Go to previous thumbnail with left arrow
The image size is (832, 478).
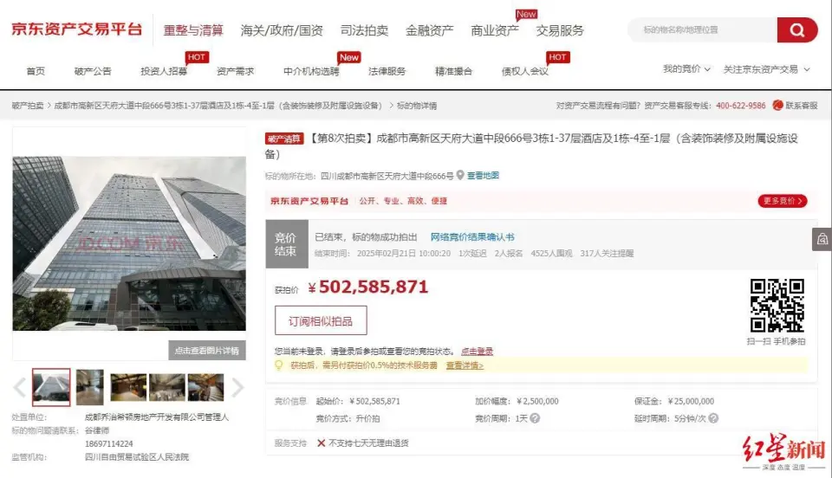click(x=20, y=388)
